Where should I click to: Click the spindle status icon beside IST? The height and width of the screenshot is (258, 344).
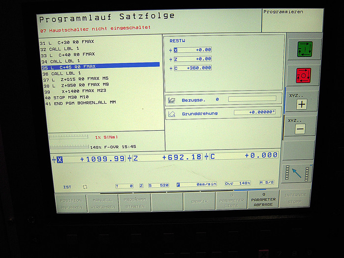pos(85,187)
